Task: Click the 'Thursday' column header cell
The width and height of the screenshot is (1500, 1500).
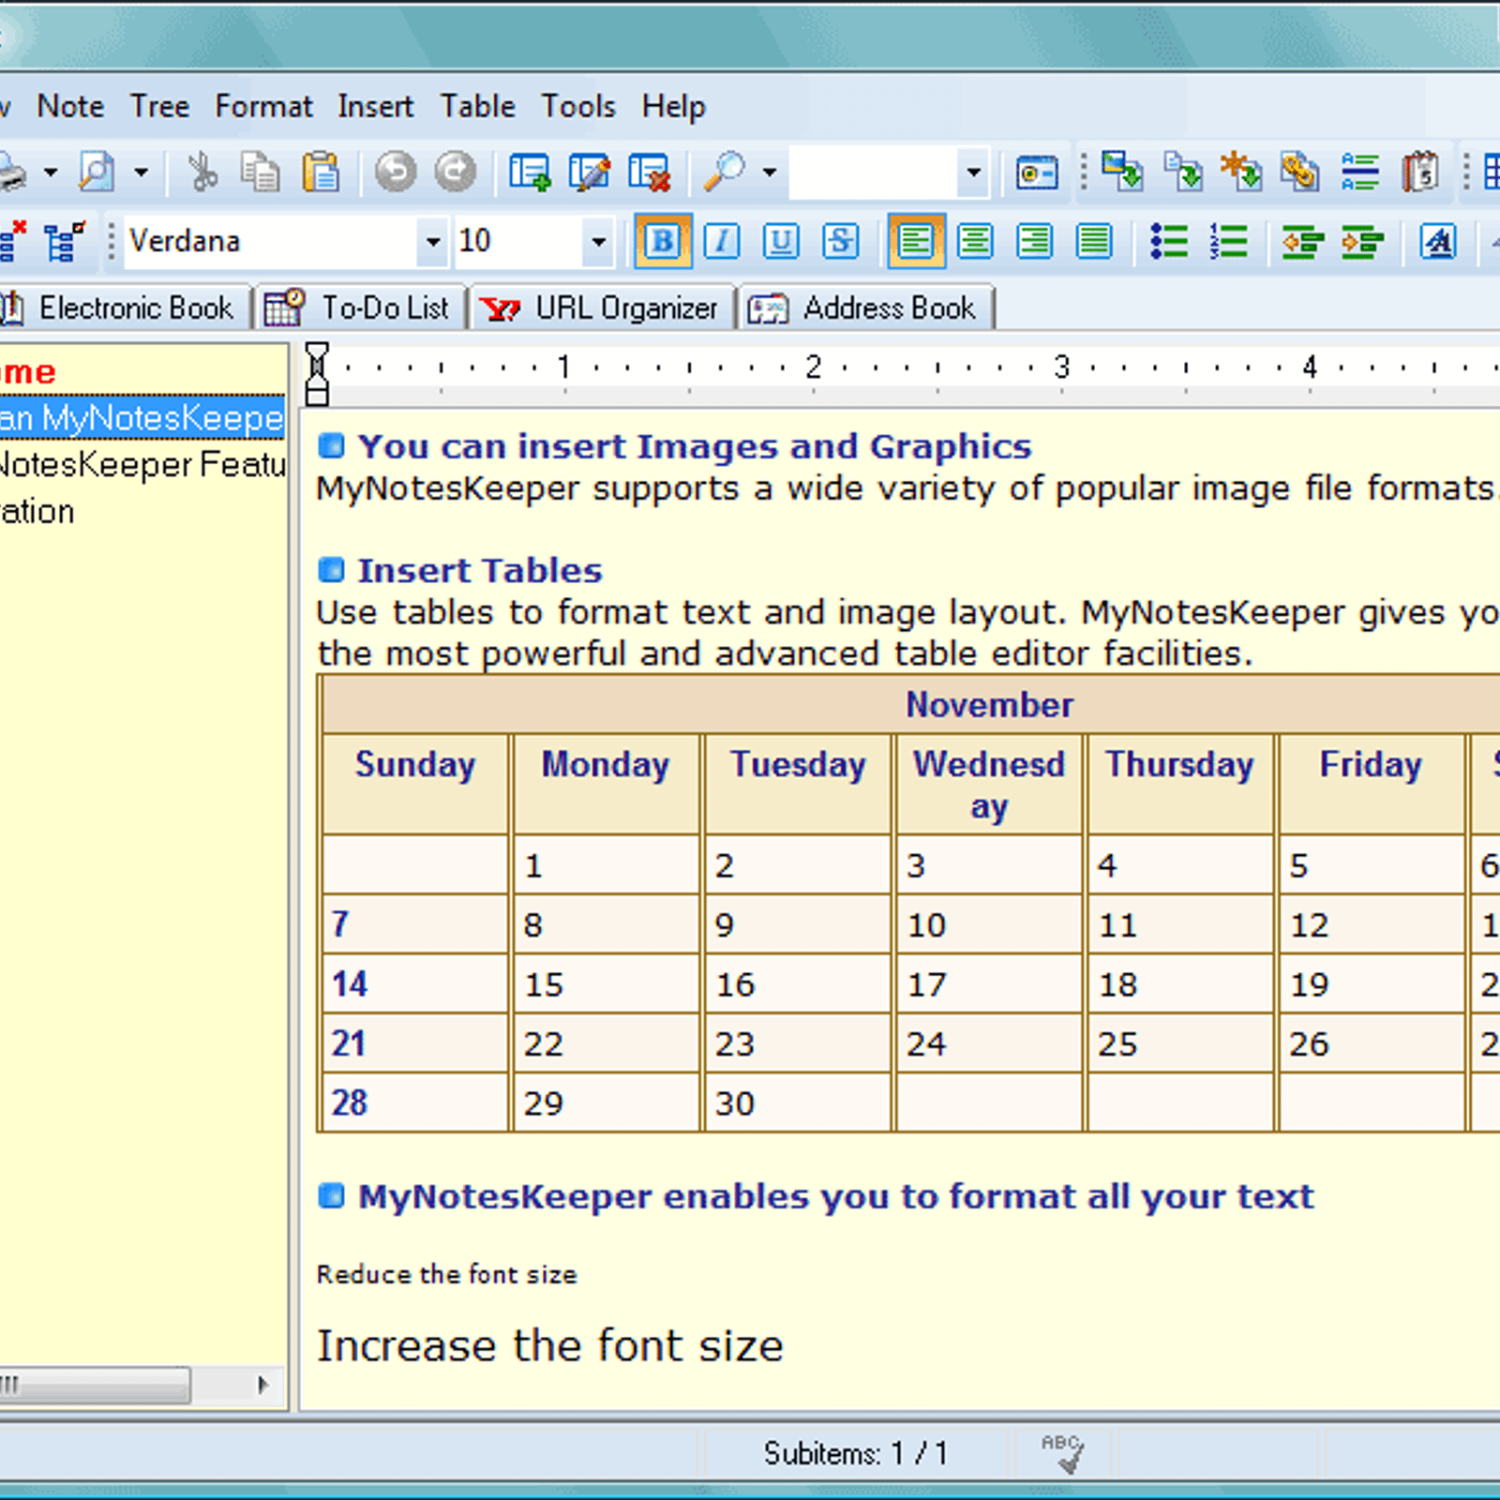Action: coord(1179,785)
